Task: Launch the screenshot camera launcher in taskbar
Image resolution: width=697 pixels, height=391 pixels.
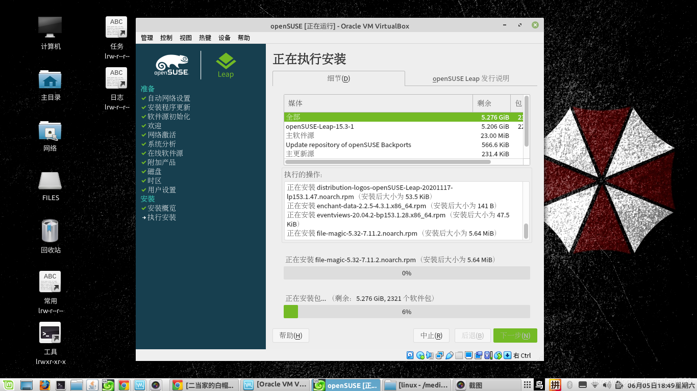Action: pyautogui.click(x=156, y=385)
